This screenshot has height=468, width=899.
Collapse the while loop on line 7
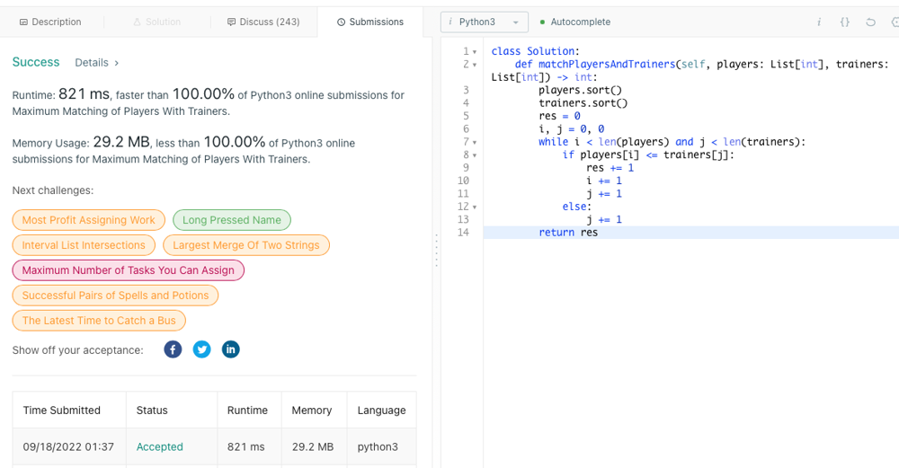(x=475, y=142)
